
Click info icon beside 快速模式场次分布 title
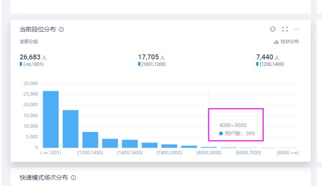[x=74, y=178]
